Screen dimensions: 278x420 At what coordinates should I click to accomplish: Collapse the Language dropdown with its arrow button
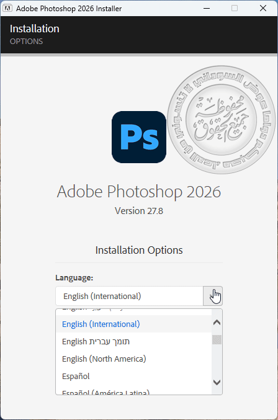click(213, 296)
